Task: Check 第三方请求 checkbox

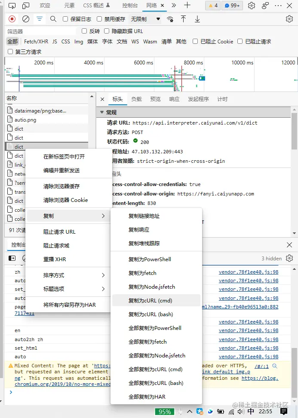Action: coord(10,52)
